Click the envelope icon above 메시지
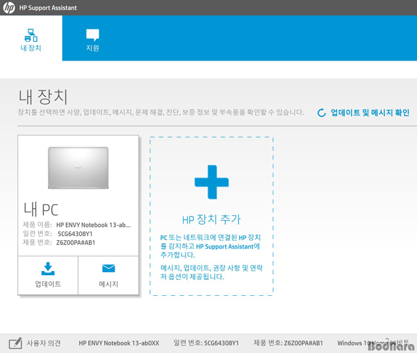This screenshot has width=417, height=353. [x=108, y=268]
